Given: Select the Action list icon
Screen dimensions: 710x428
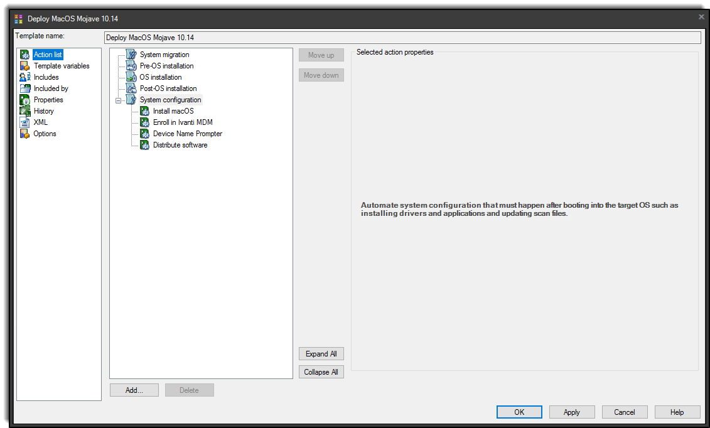Looking at the screenshot, I should (26, 54).
